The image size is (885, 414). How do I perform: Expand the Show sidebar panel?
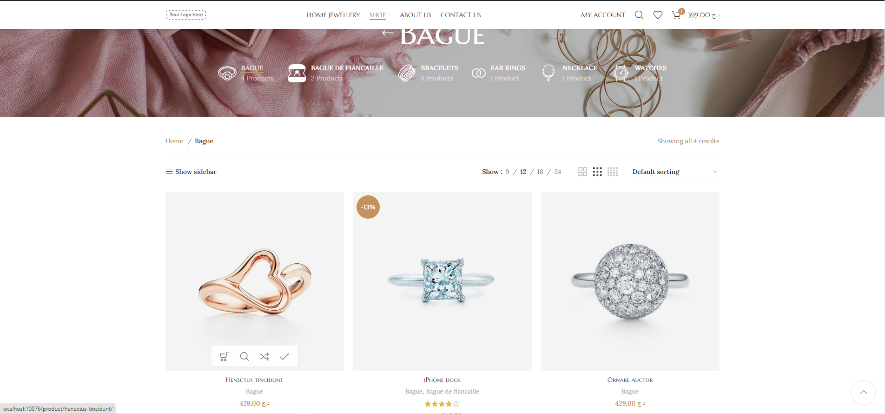click(x=191, y=172)
